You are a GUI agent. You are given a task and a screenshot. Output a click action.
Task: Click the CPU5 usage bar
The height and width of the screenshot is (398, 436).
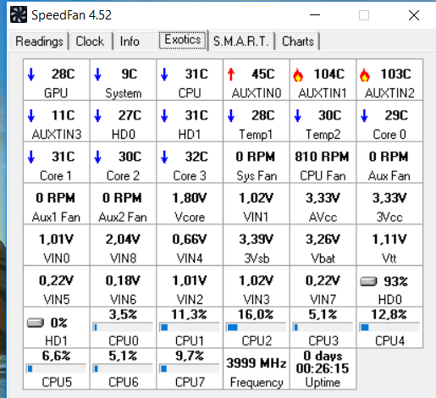pyautogui.click(x=56, y=368)
